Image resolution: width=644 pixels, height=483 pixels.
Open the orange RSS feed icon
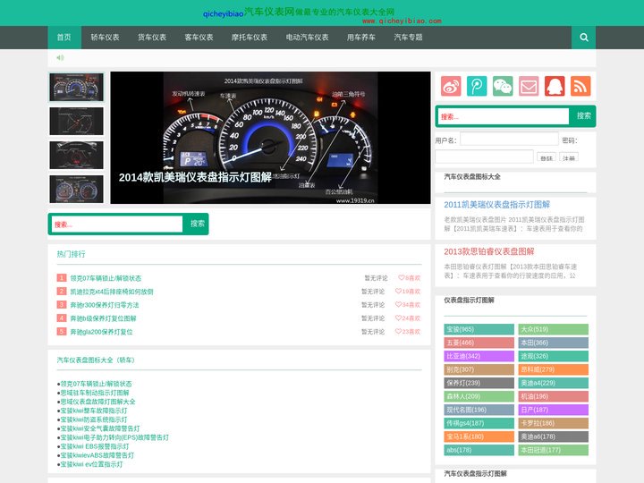[x=580, y=86]
